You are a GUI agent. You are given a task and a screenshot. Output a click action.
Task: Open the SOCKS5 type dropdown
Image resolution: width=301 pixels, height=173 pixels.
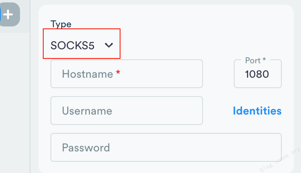(x=82, y=45)
